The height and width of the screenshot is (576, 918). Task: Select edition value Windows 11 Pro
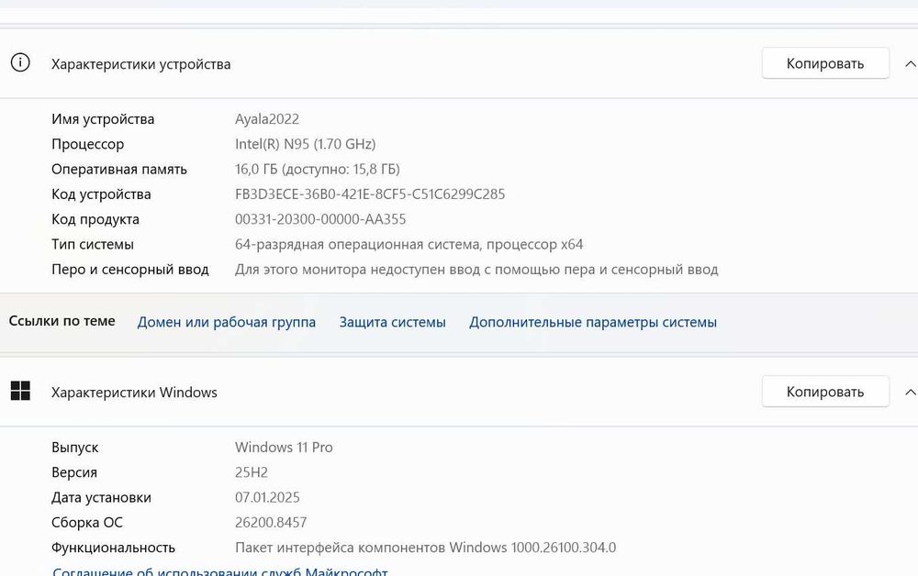coord(284,448)
